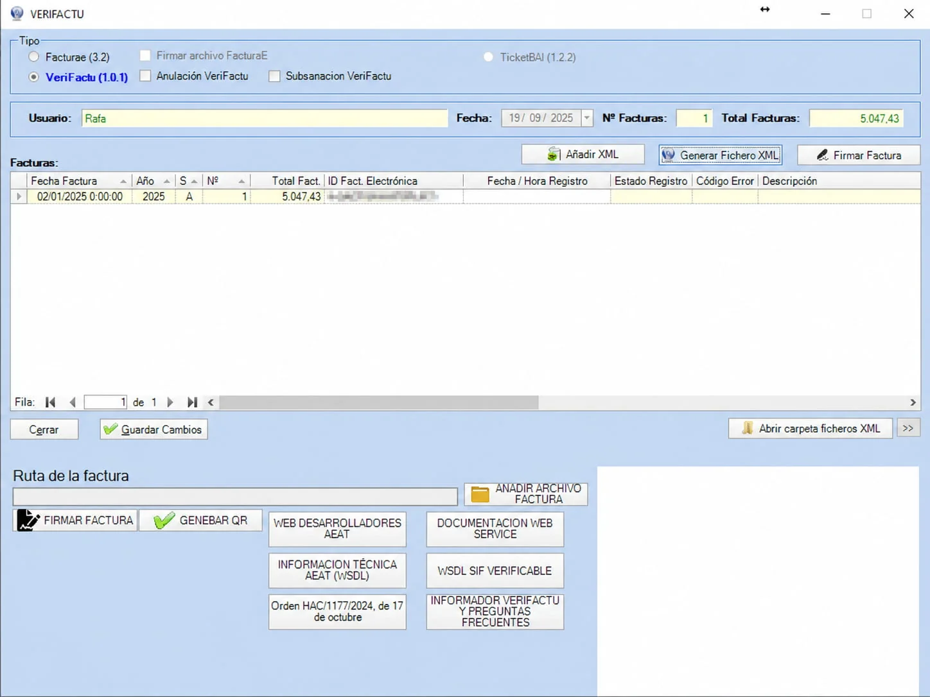Screen dimensions: 930x697
Task: Click the Año cell showing 2025
Action: coord(154,196)
